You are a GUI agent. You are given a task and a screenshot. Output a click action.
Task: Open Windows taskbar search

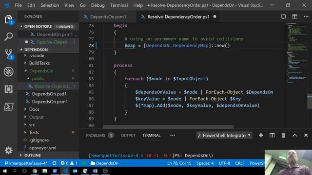(15, 171)
